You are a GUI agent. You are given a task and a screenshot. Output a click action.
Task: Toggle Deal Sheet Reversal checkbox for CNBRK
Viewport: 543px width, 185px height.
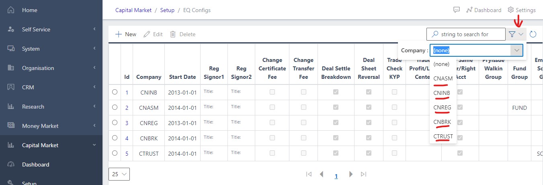[369, 138]
